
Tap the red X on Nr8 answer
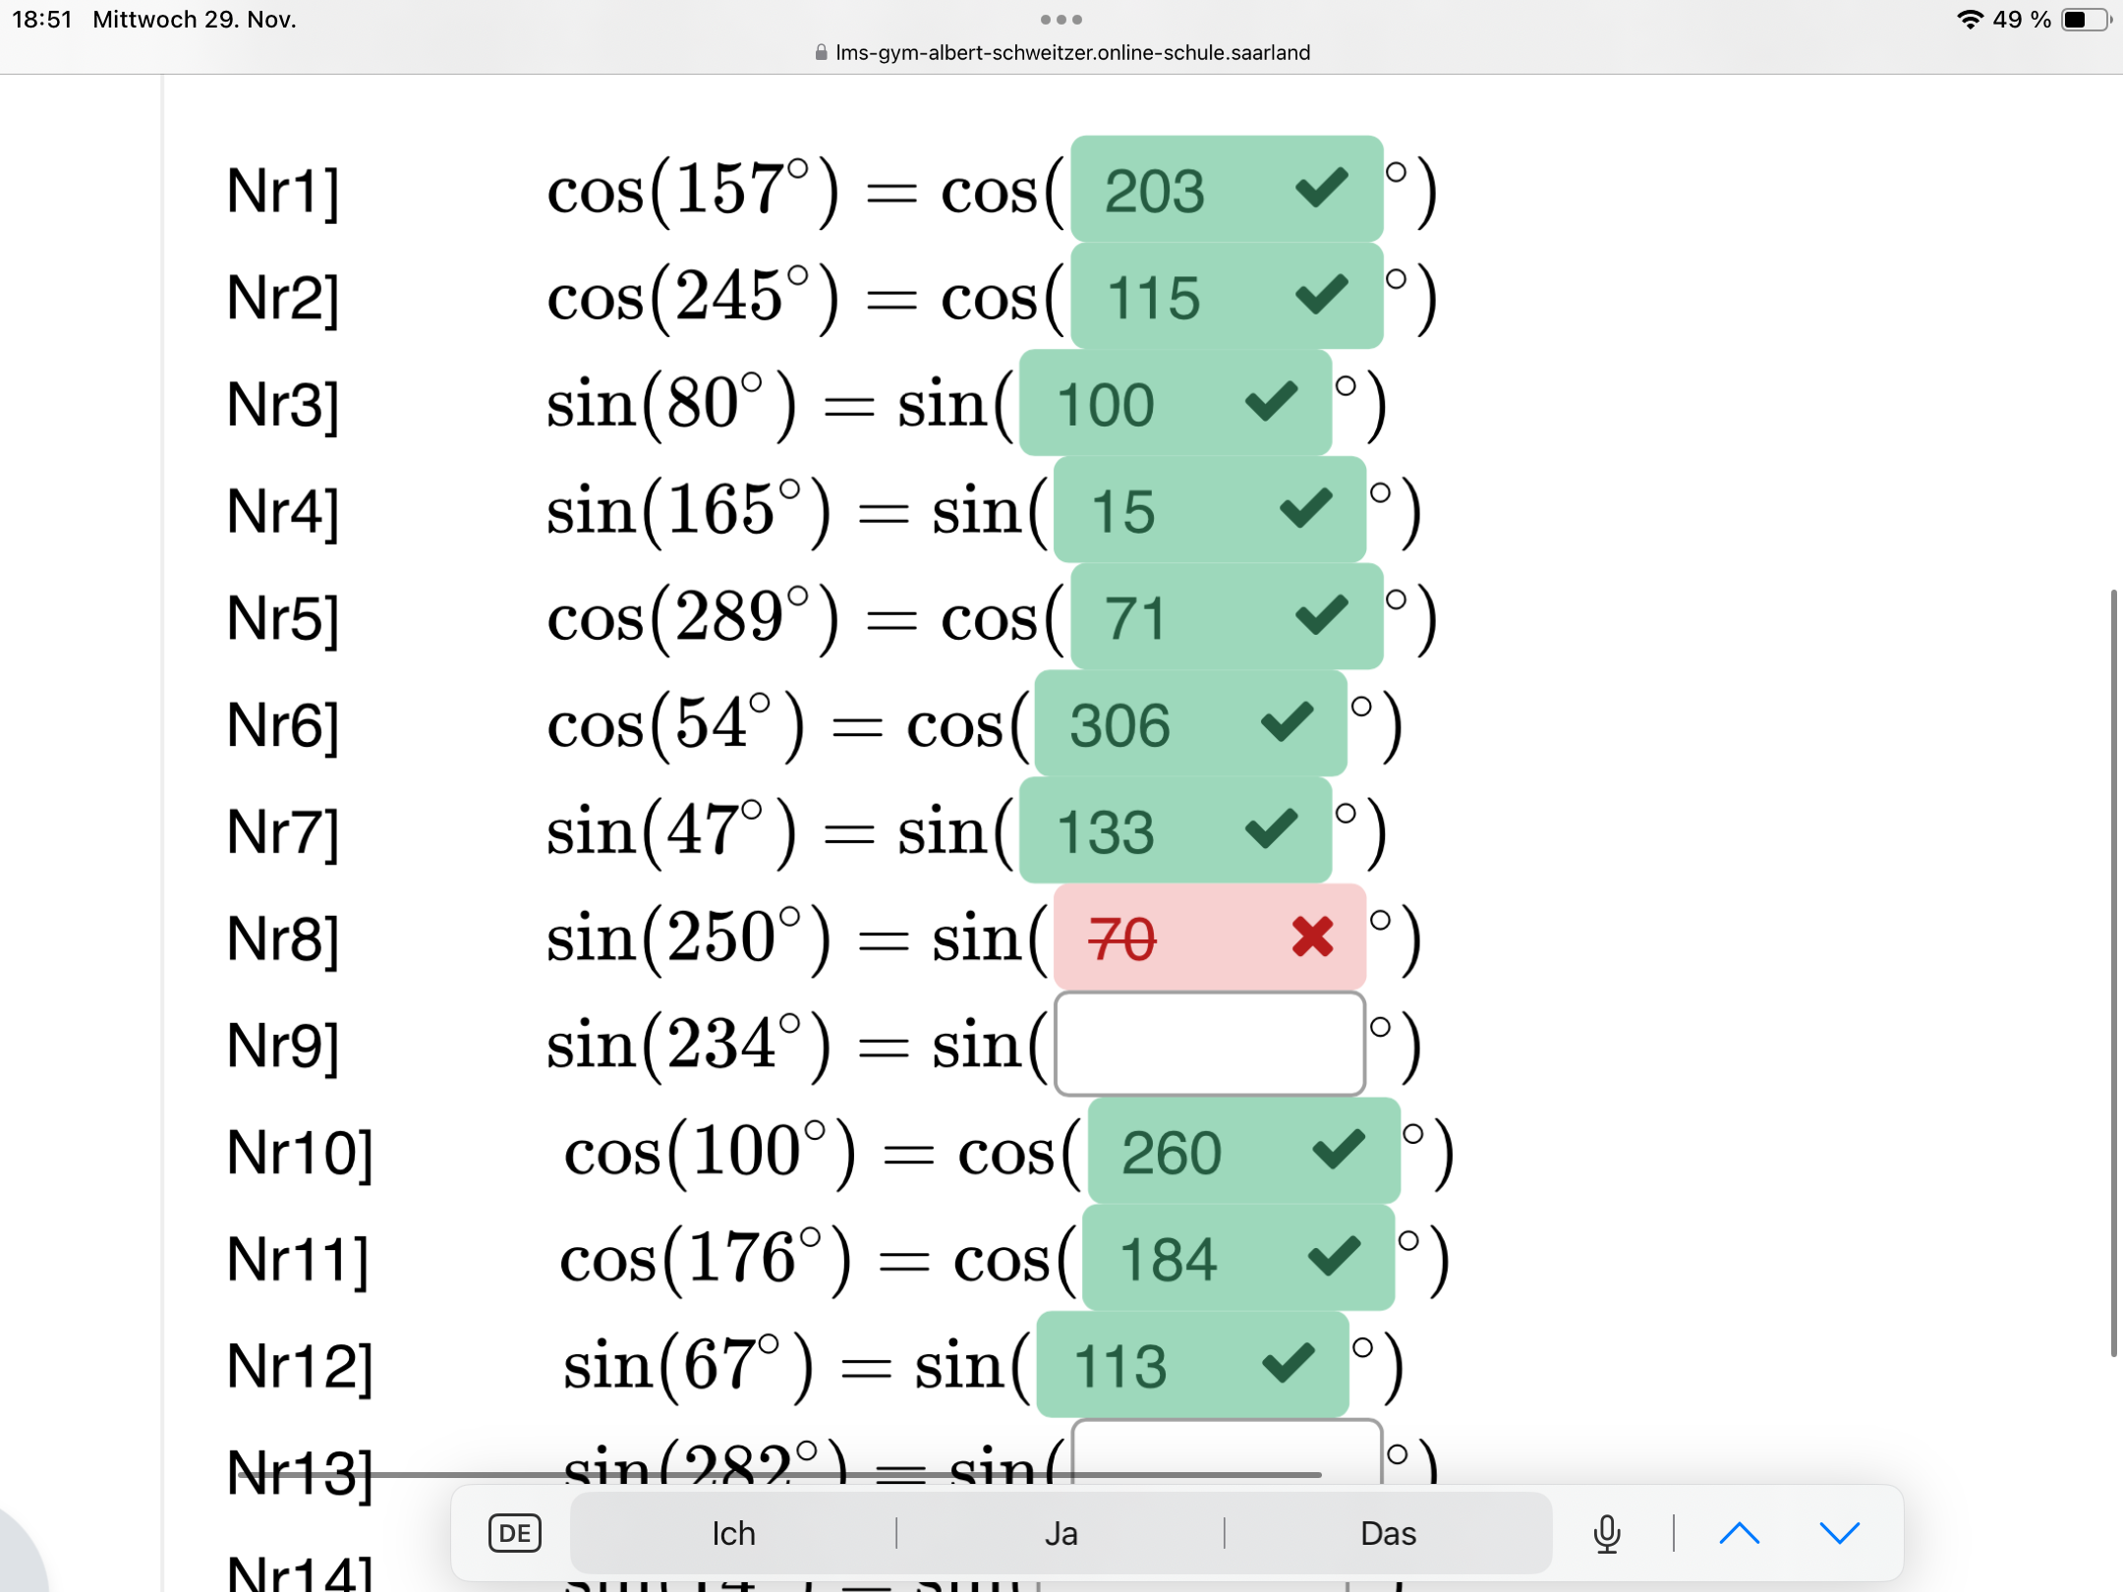point(1312,937)
